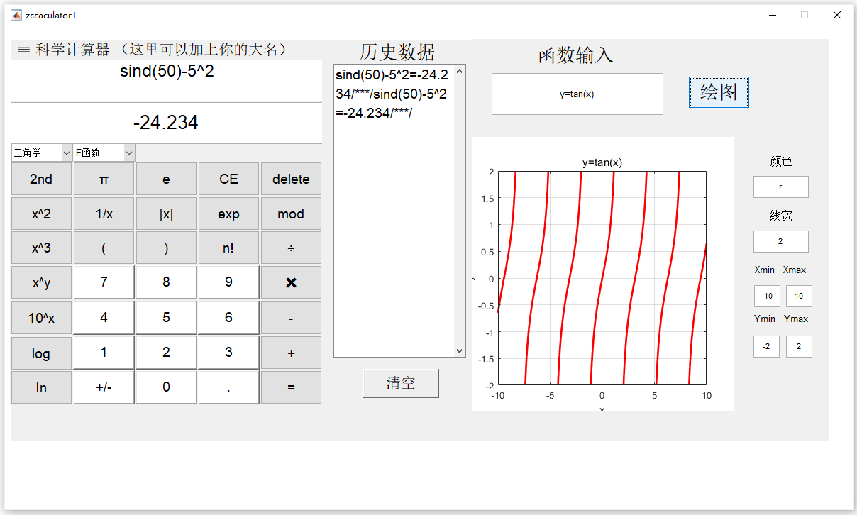Insert the π constant
Image resolution: width=857 pixels, height=515 pixels.
pyautogui.click(x=104, y=179)
